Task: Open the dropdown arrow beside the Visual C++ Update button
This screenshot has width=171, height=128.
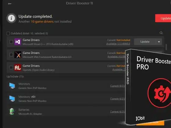Action: (159, 42)
